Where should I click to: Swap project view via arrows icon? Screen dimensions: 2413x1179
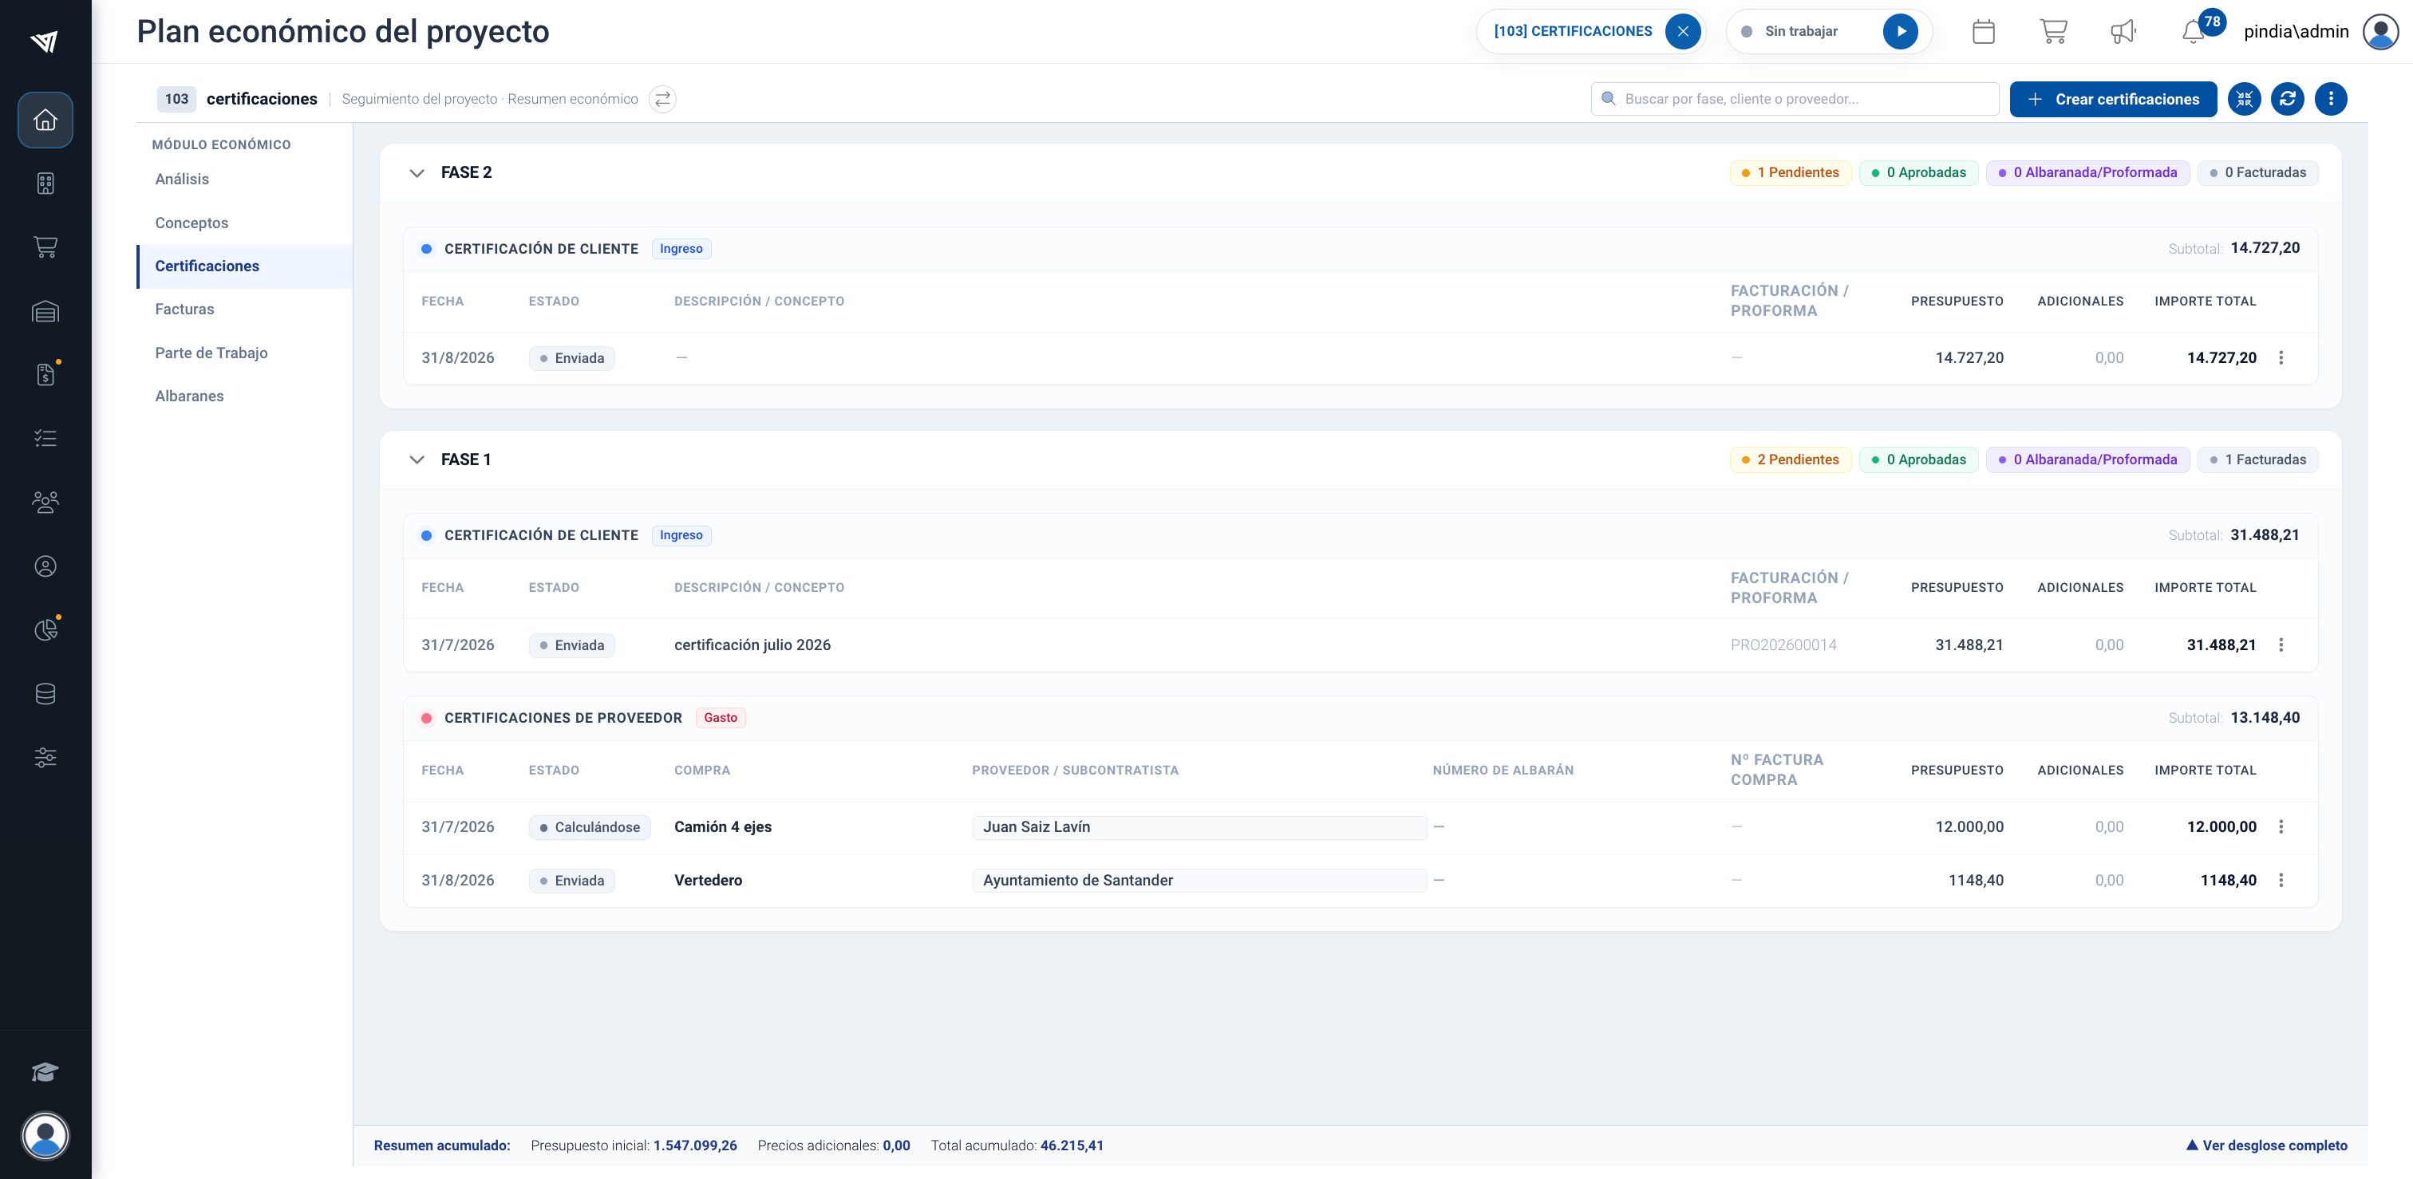coord(662,99)
